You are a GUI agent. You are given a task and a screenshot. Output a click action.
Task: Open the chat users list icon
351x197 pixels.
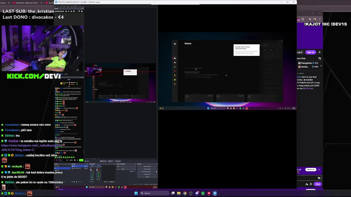[319, 58]
